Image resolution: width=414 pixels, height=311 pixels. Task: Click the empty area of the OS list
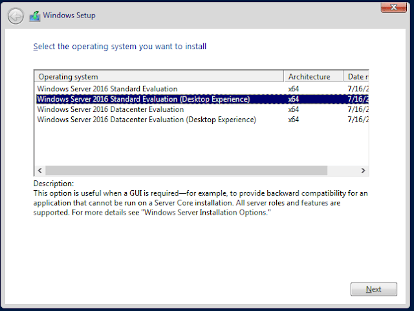tap(194, 145)
